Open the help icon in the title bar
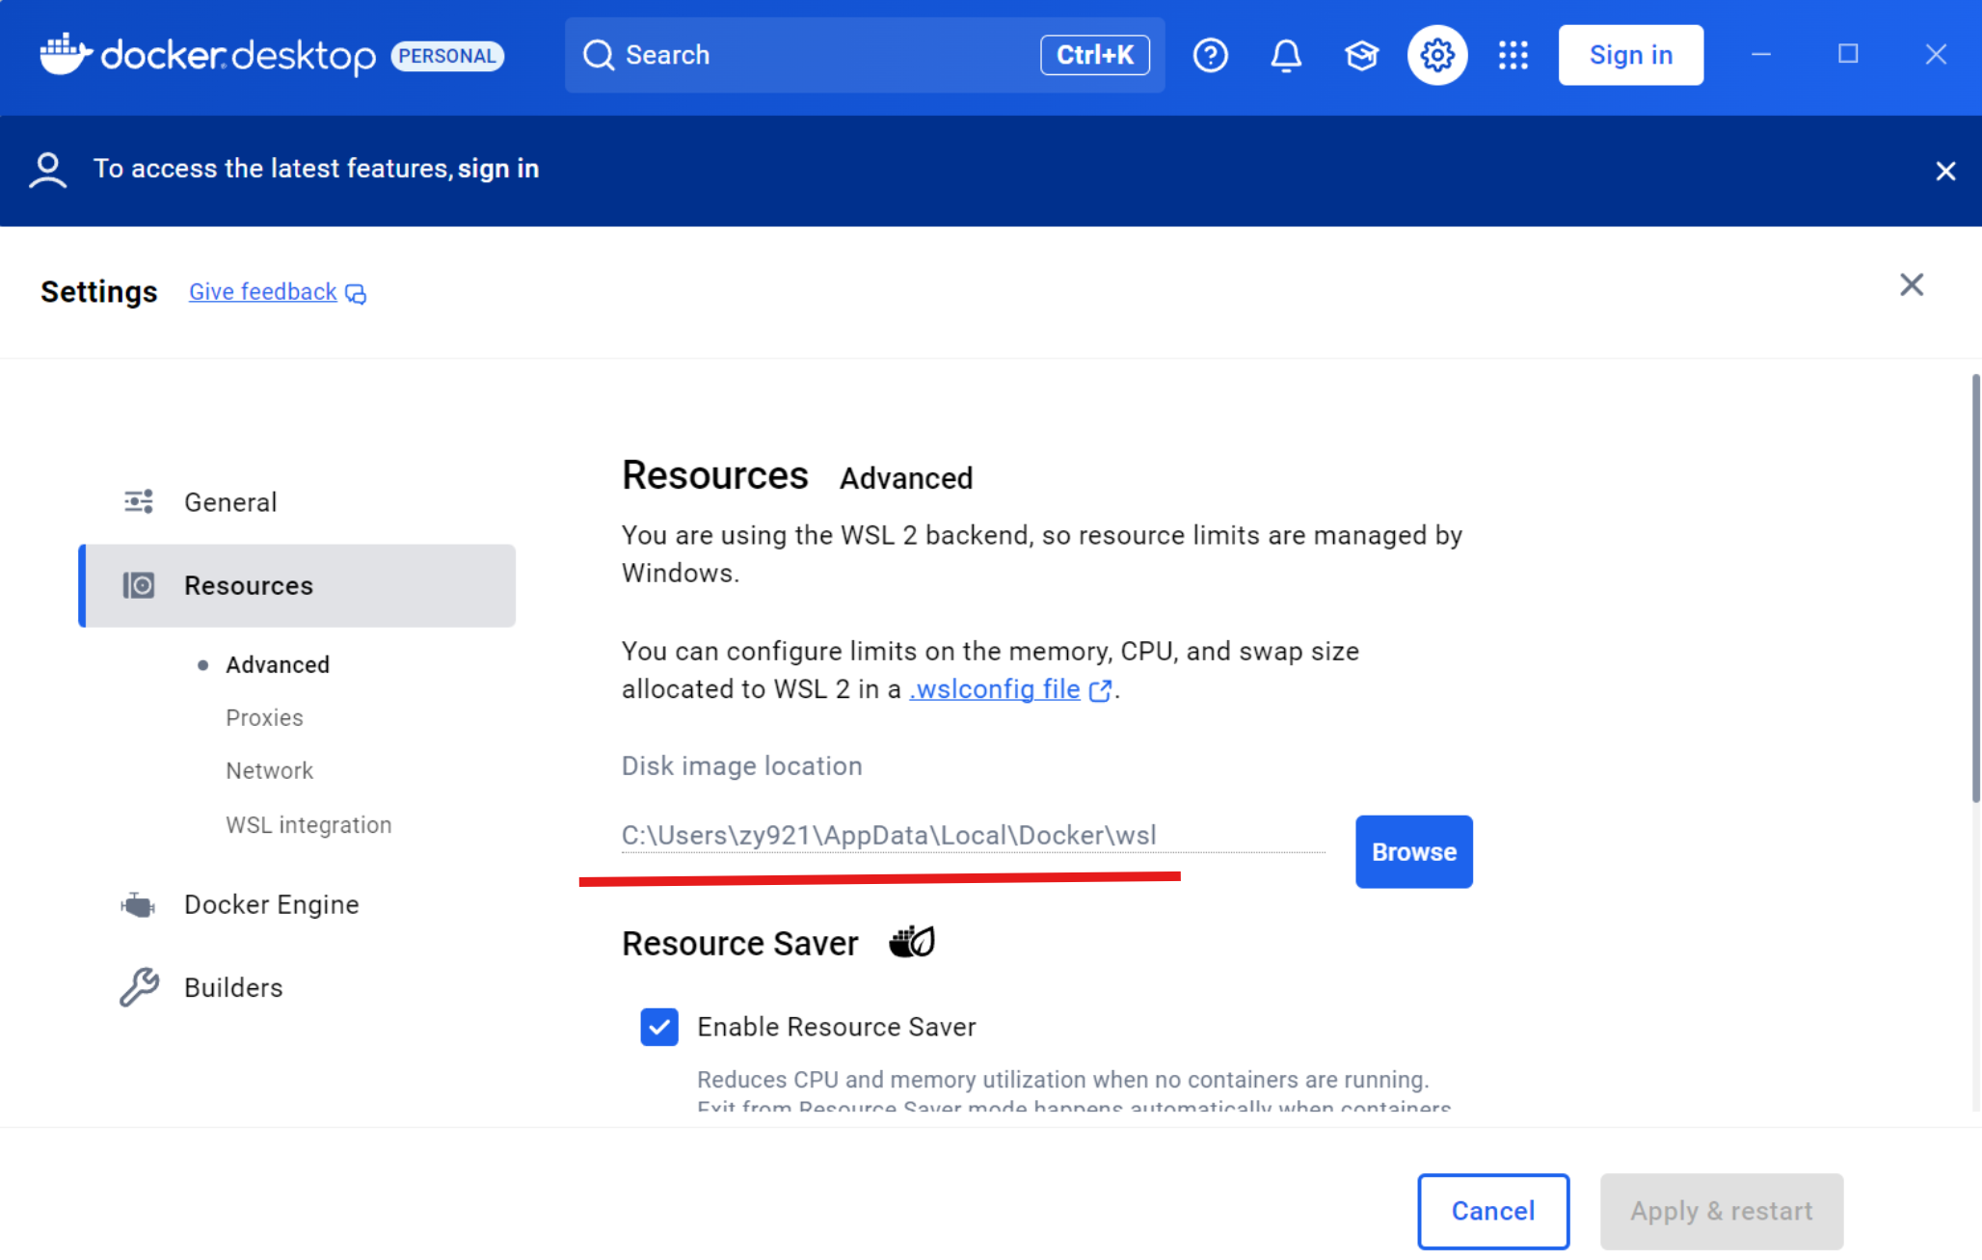This screenshot has height=1260, width=1982. (1211, 55)
